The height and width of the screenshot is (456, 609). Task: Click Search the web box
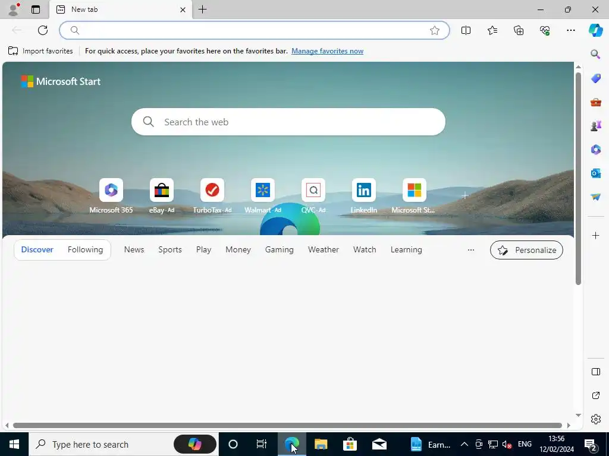point(288,122)
